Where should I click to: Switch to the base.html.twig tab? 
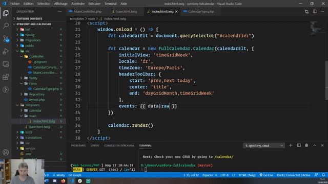tap(127, 11)
